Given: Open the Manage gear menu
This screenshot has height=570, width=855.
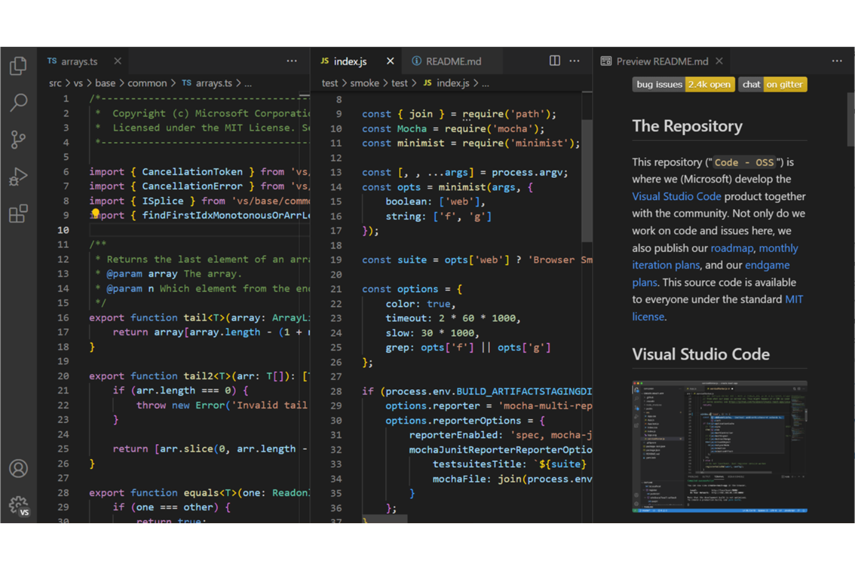Looking at the screenshot, I should (x=18, y=504).
